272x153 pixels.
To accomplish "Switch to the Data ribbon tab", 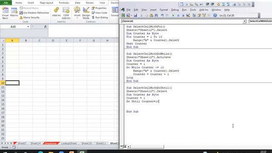I will [77, 3].
